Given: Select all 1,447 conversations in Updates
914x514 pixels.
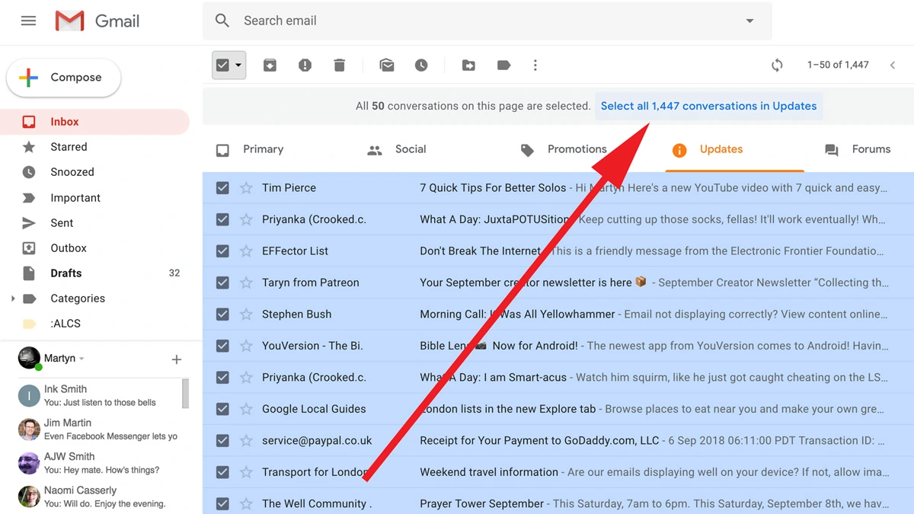Looking at the screenshot, I should click(708, 107).
